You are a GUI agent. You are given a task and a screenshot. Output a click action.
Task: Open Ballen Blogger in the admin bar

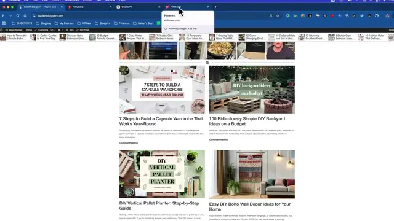[x=14, y=30]
